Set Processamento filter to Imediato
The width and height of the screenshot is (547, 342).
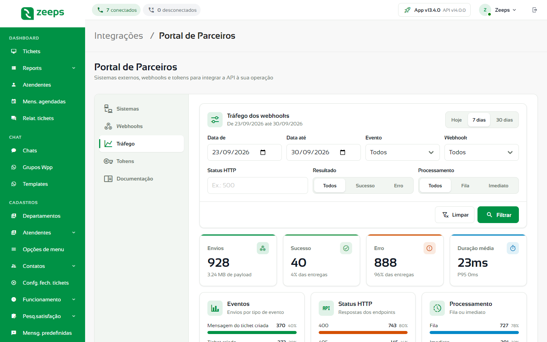(x=498, y=186)
